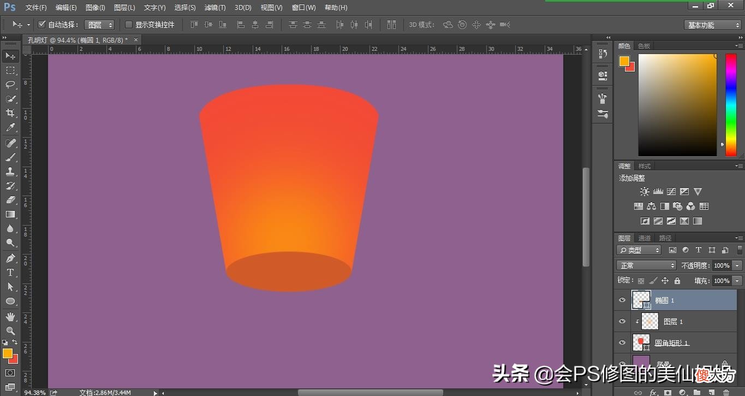Select the Crop tool
This screenshot has height=396, width=745.
10,113
